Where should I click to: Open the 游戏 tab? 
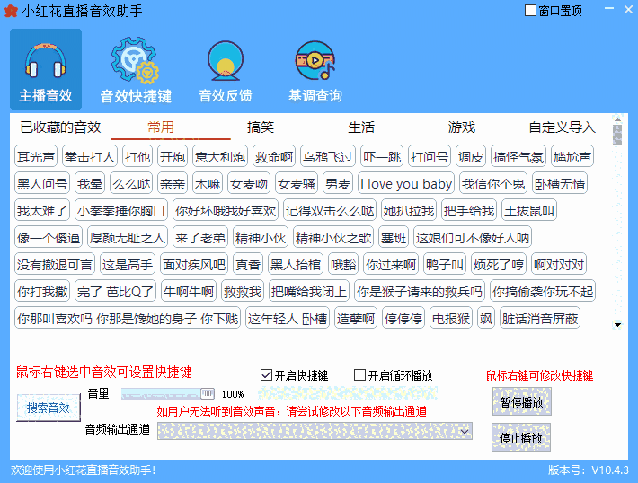(x=461, y=127)
